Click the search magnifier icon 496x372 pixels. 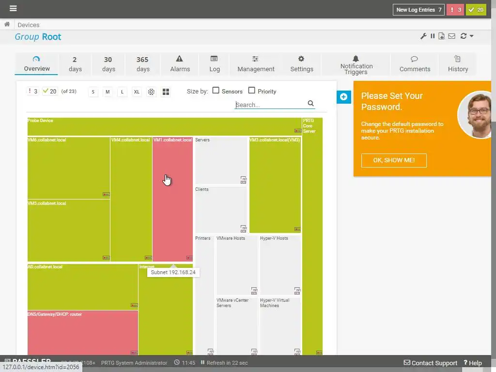310,104
